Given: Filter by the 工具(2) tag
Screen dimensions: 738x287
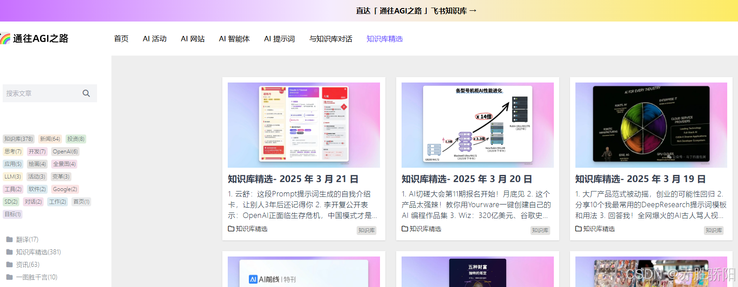Looking at the screenshot, I should point(13,189).
